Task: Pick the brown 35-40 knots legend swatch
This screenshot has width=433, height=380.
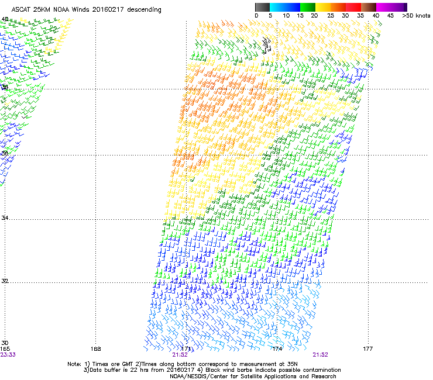Action: pyautogui.click(x=369, y=7)
